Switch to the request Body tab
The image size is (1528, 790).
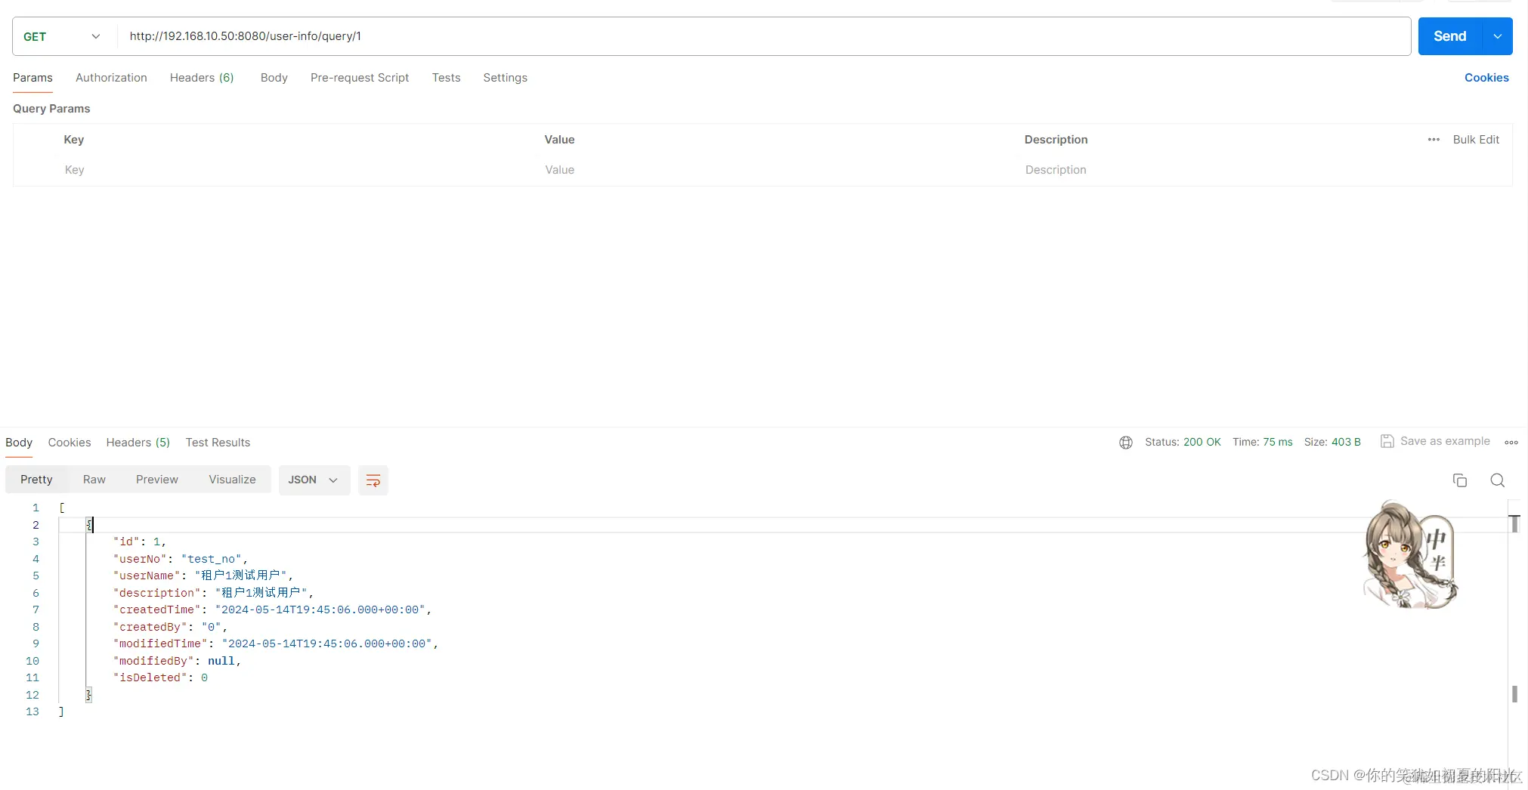click(274, 78)
